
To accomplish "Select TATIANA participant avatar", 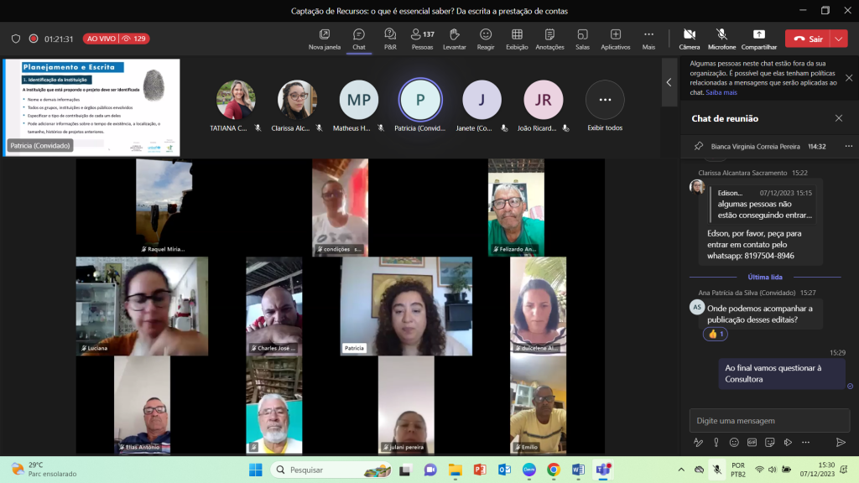I will click(236, 100).
